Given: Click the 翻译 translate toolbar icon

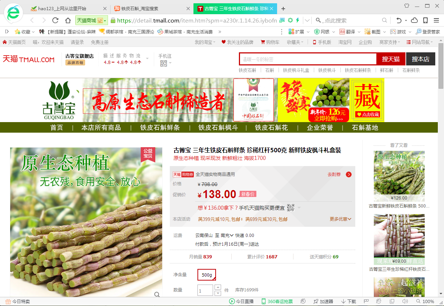Looking at the screenshot, I should 347,32.
